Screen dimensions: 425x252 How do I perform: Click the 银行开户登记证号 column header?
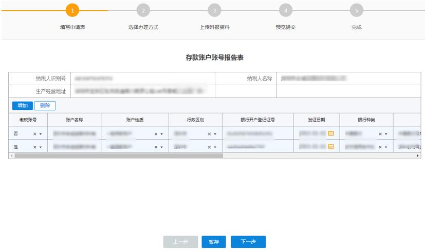pyautogui.click(x=257, y=120)
